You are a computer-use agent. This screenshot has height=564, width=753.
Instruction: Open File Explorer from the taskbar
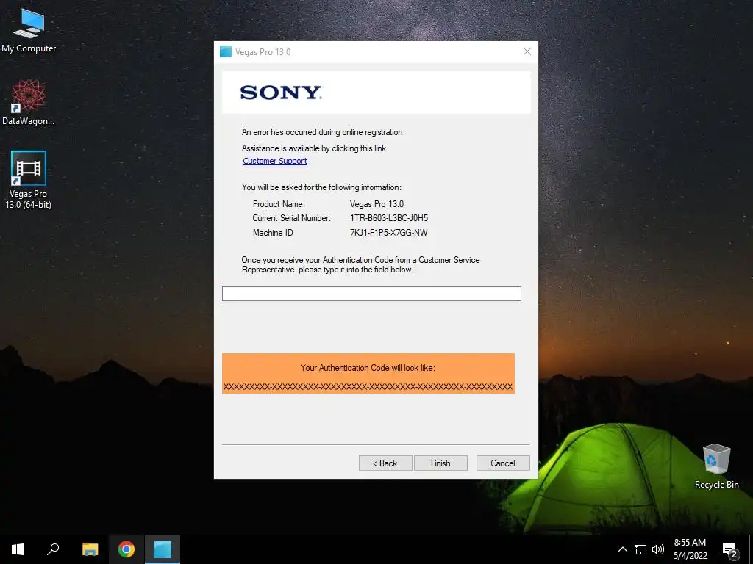click(x=90, y=549)
